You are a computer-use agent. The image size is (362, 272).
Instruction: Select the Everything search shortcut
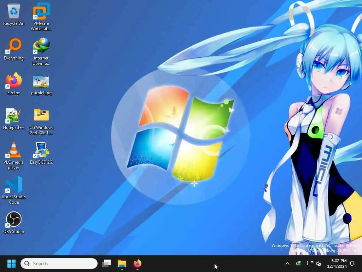pyautogui.click(x=14, y=49)
